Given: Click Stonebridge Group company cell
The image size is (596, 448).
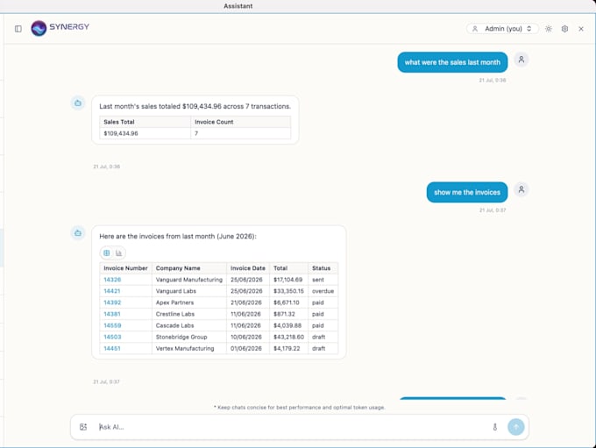Looking at the screenshot, I should 189,337.
